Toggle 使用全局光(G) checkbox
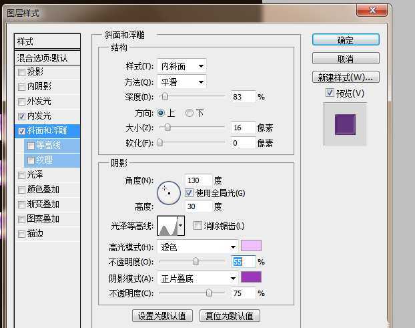415x328 pixels. (x=189, y=192)
